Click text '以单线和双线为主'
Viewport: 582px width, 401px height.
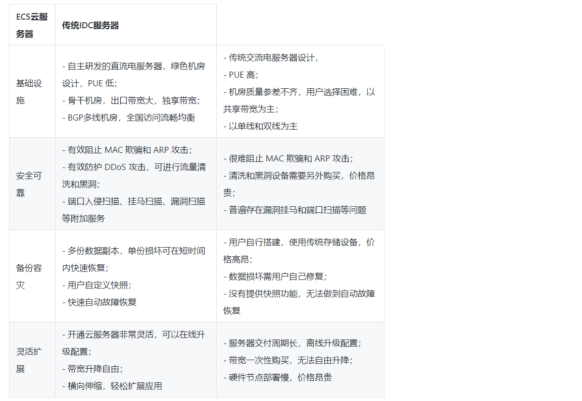tap(263, 126)
